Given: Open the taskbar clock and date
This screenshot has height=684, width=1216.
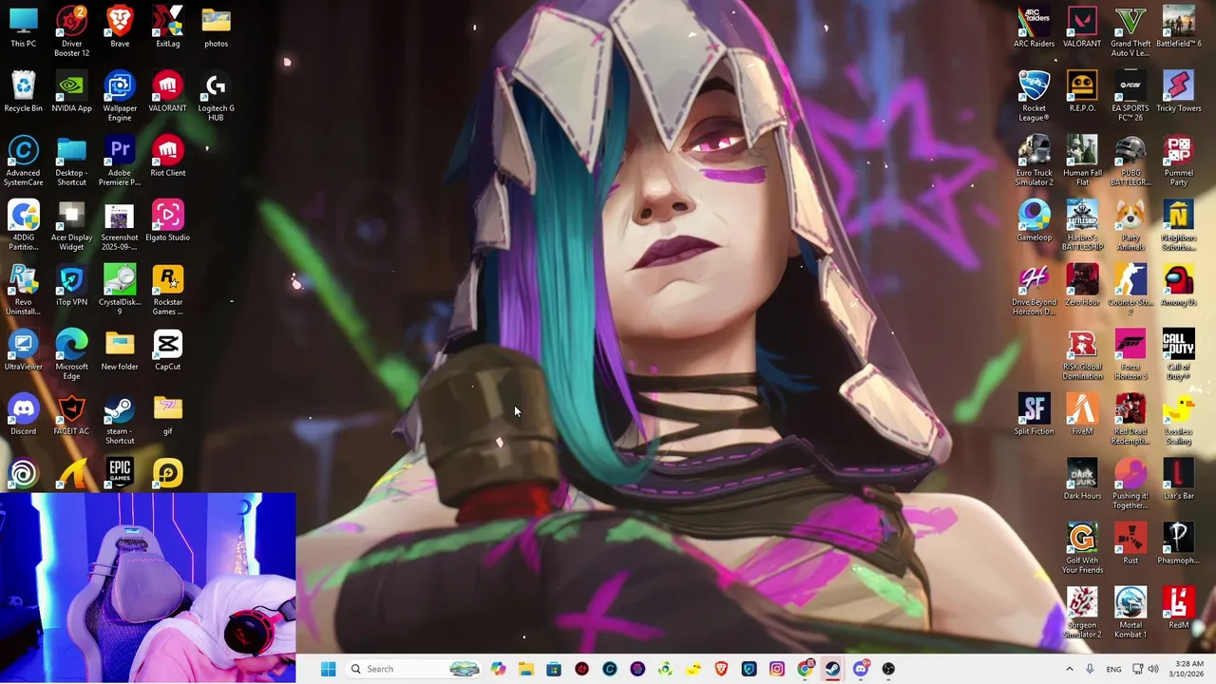Looking at the screenshot, I should (1188, 669).
